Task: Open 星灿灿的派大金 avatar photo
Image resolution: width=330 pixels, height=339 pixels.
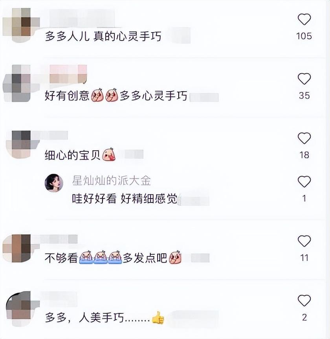Action: click(54, 183)
